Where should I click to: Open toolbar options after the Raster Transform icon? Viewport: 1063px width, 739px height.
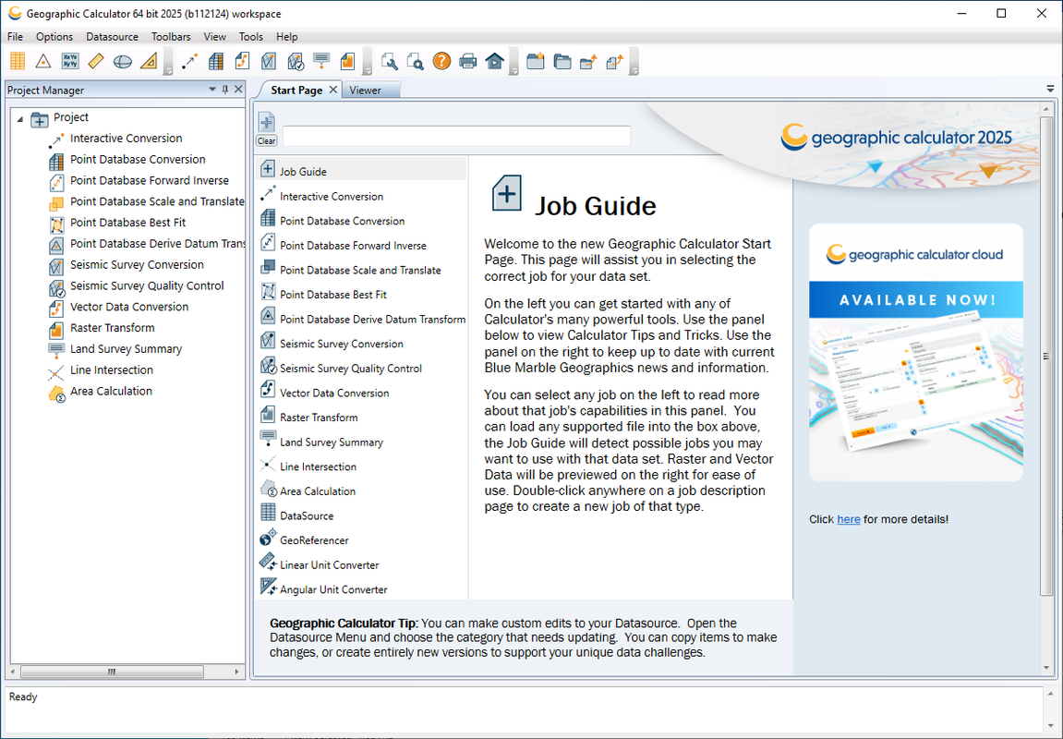coord(368,62)
